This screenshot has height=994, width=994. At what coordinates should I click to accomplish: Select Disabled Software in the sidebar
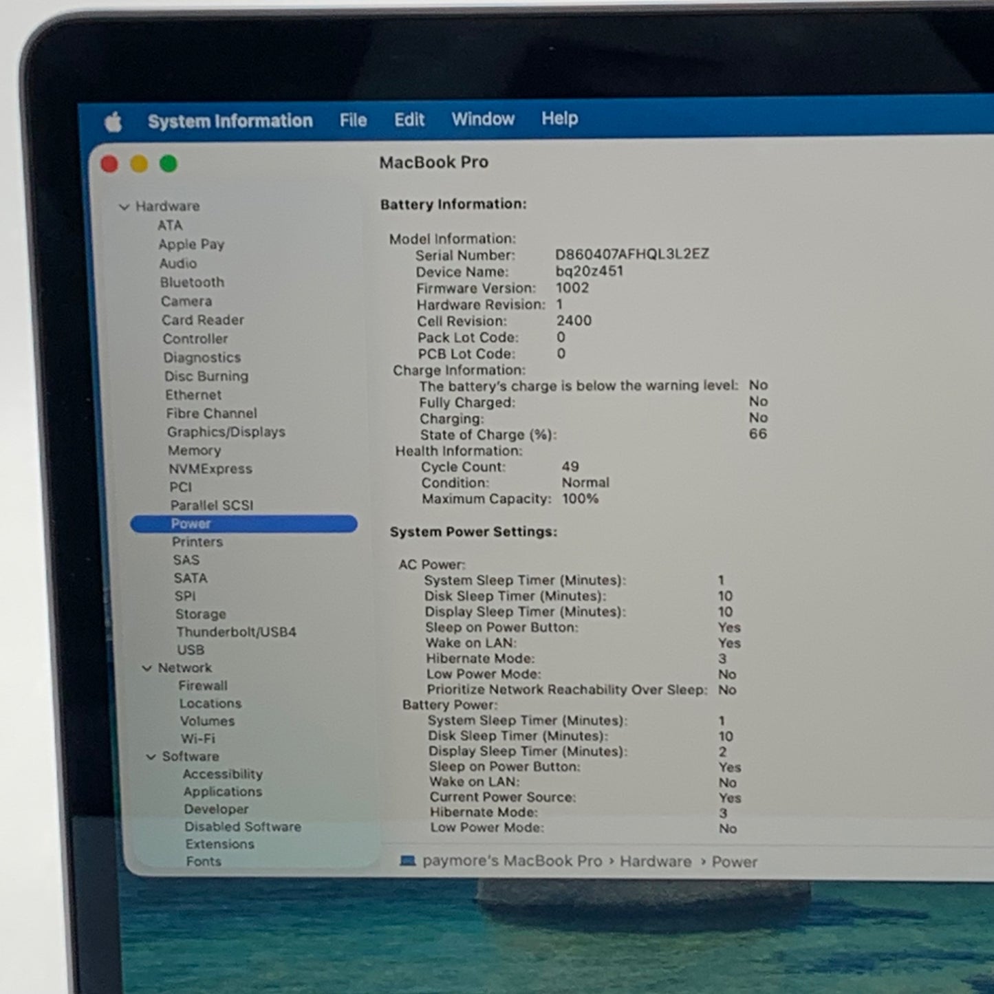pyautogui.click(x=243, y=827)
